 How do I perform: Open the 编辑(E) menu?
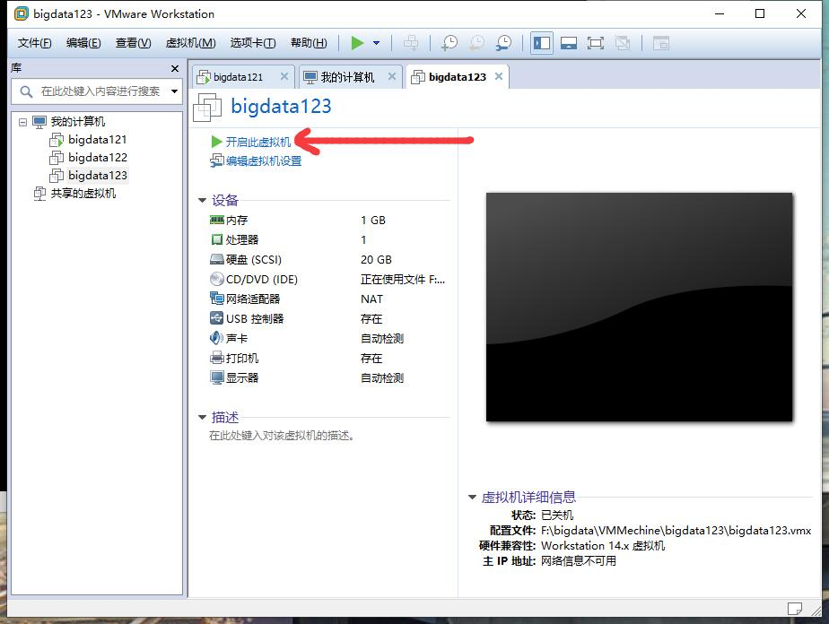click(x=83, y=43)
